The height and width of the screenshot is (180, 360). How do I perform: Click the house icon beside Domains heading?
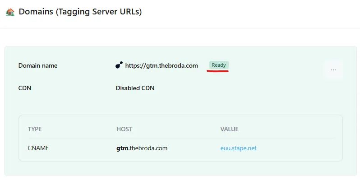10,12
